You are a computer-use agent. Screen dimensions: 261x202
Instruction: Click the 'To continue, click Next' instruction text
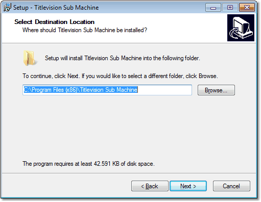point(120,76)
